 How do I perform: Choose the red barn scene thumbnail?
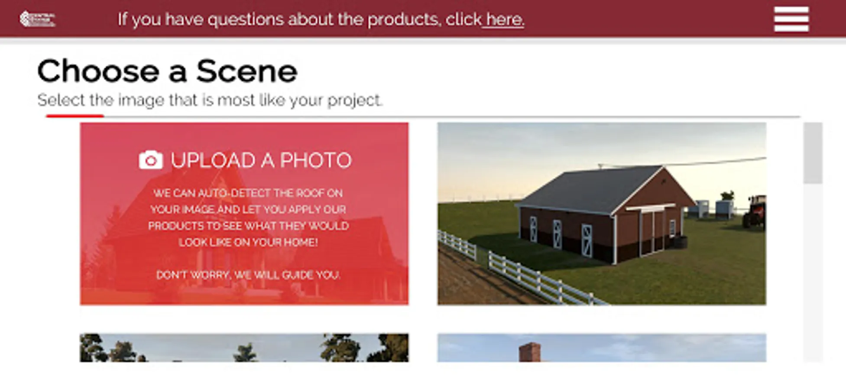pyautogui.click(x=602, y=214)
